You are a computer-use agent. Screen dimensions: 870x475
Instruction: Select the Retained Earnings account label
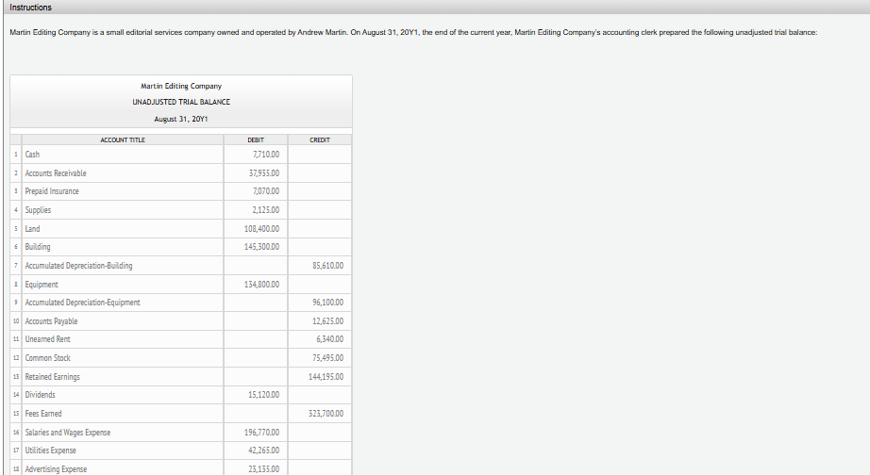52,377
